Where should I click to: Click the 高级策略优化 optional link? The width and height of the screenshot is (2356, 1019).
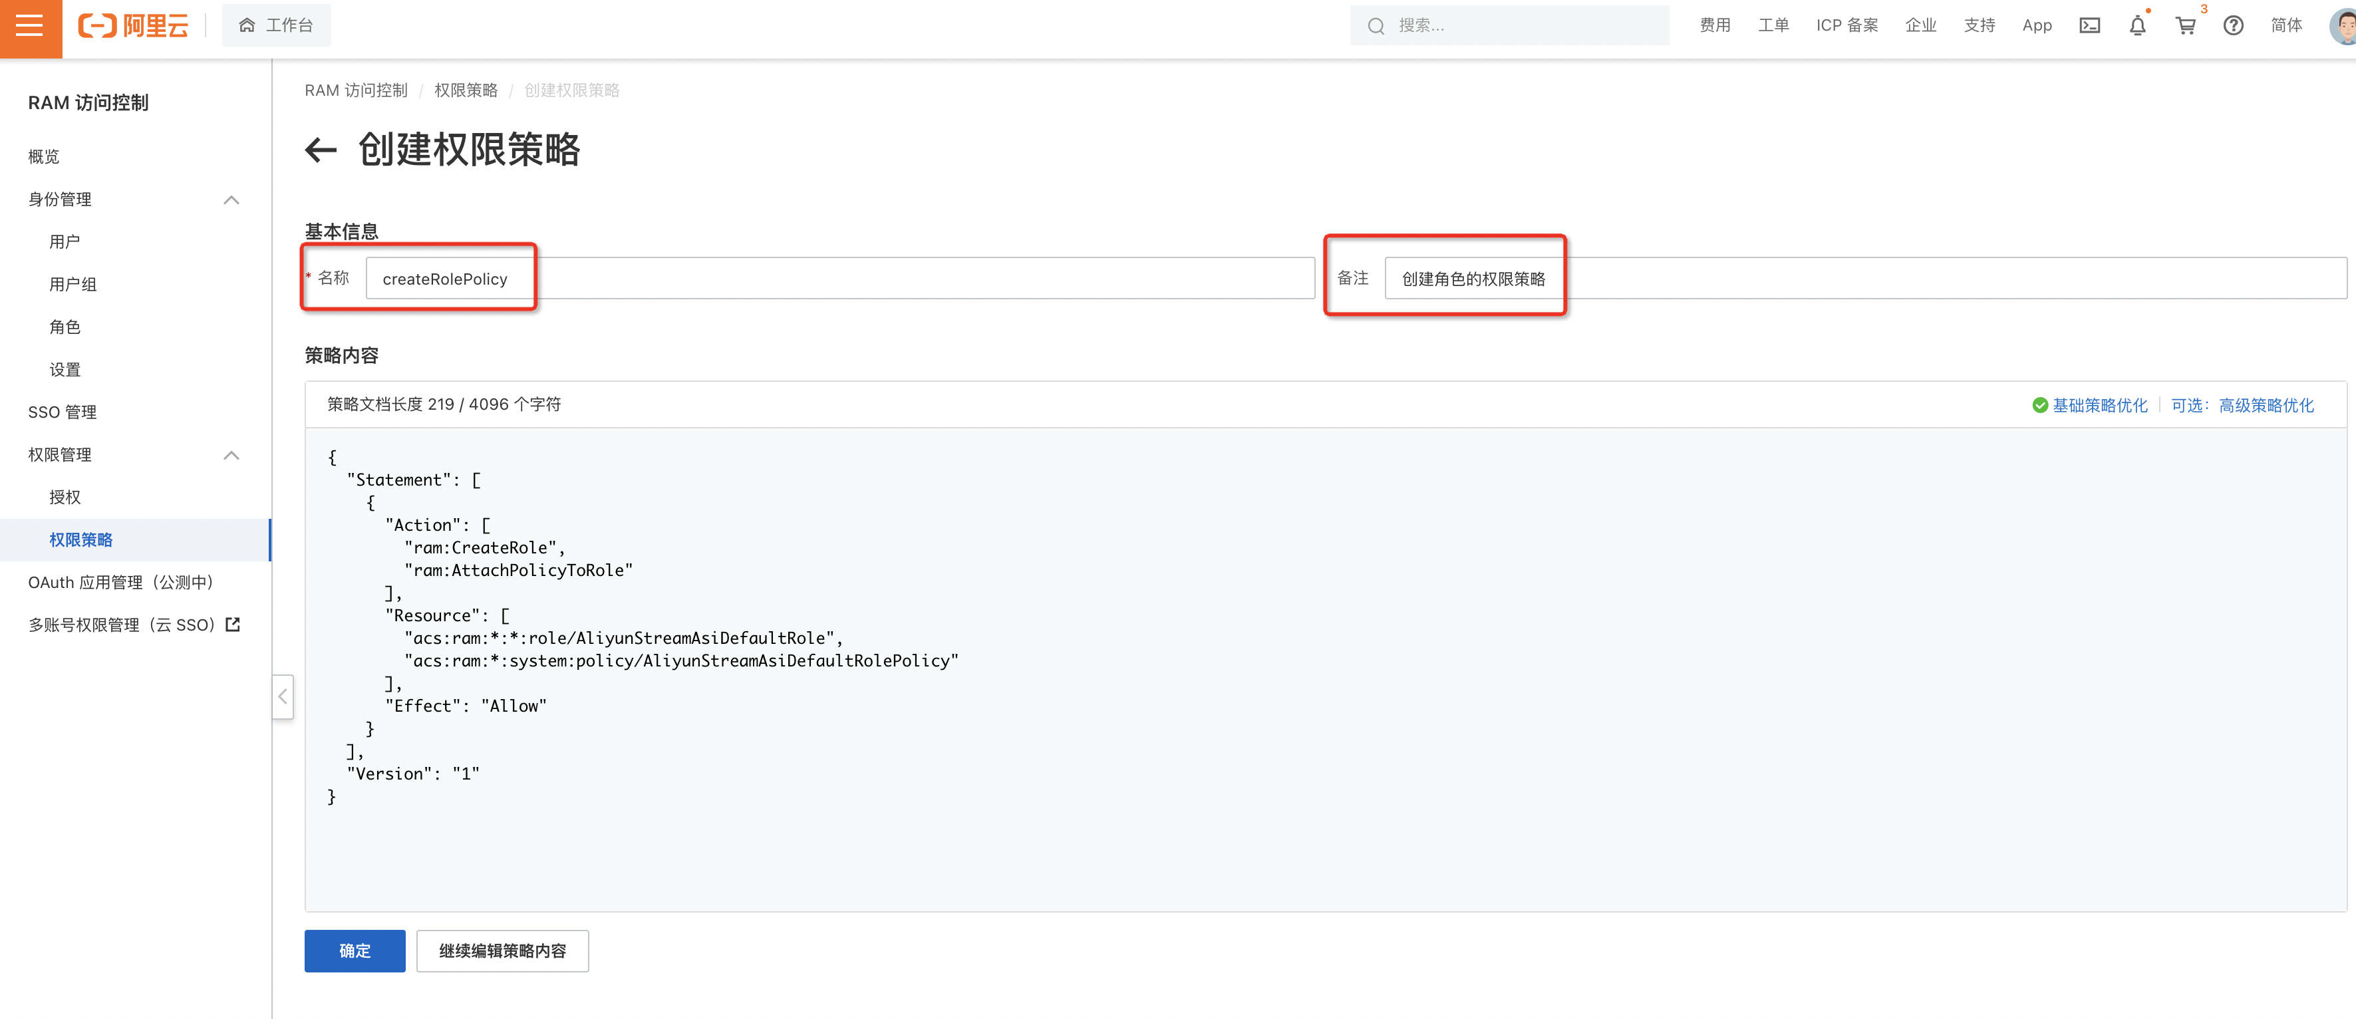pyautogui.click(x=2266, y=405)
